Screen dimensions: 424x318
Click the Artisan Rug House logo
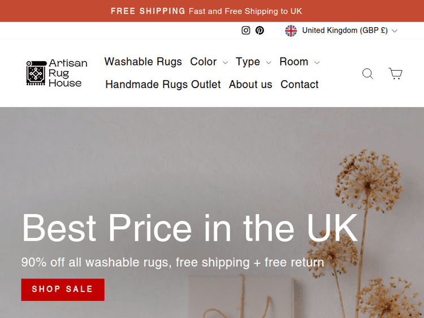(57, 73)
